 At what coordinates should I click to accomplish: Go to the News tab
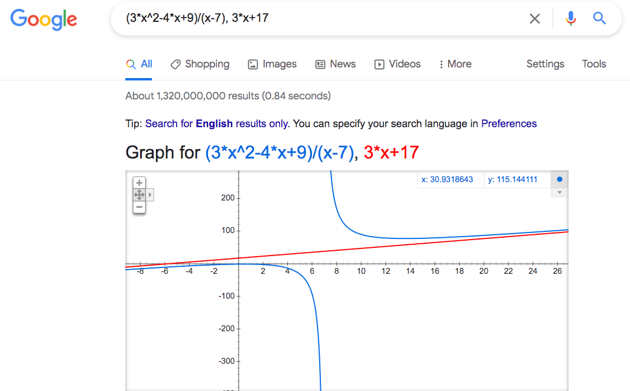pyautogui.click(x=335, y=64)
